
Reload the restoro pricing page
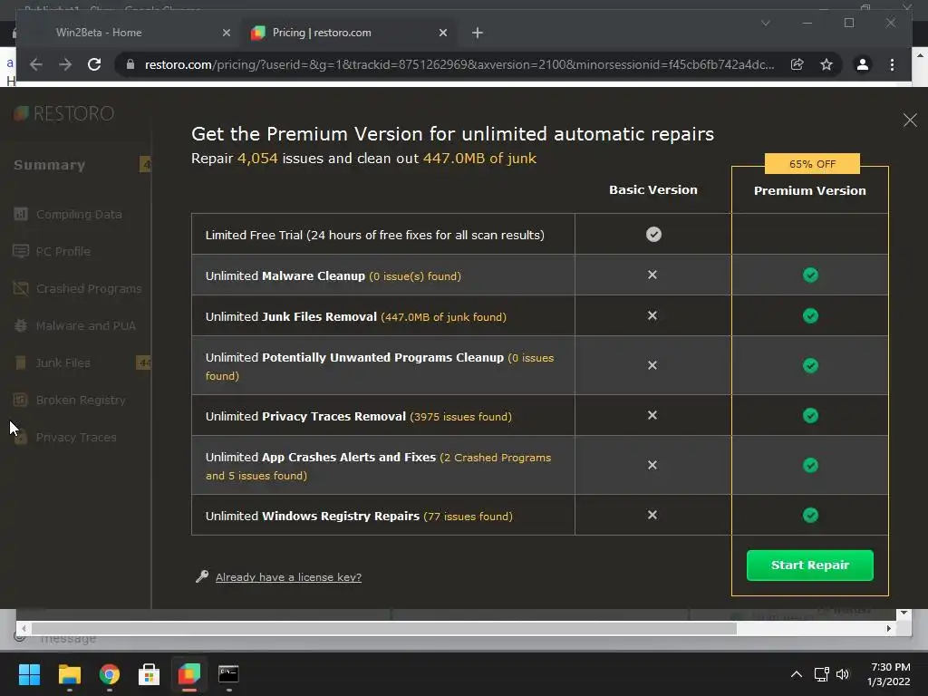pos(94,64)
